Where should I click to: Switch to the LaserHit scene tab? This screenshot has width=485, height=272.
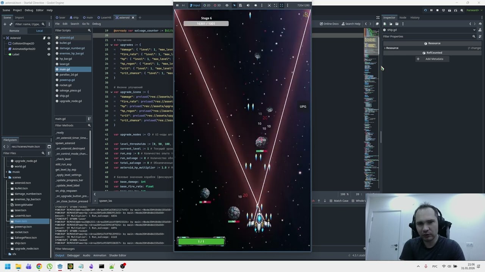(104, 17)
